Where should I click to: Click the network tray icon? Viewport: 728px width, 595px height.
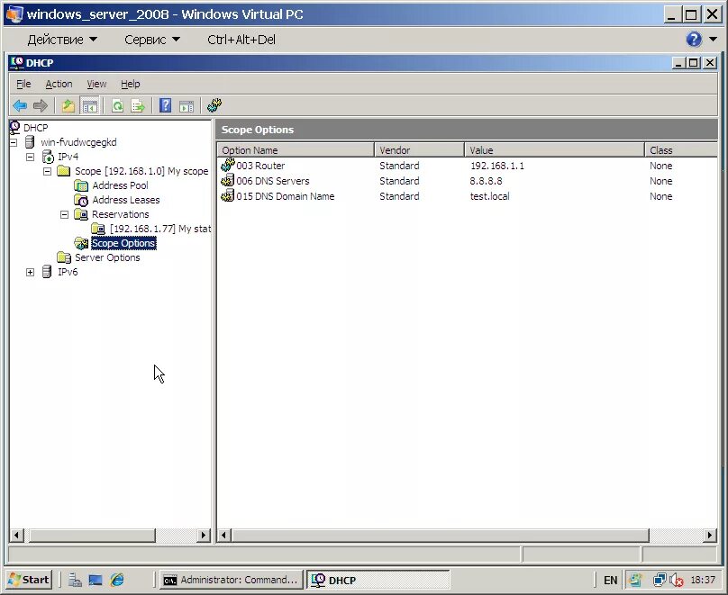pos(660,580)
